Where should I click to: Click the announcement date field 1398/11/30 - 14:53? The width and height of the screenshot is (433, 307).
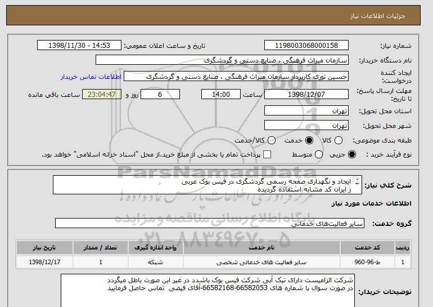[x=79, y=46]
